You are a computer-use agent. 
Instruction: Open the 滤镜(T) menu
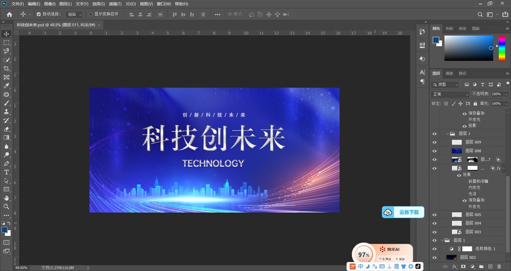115,4
